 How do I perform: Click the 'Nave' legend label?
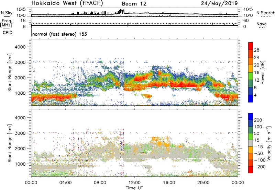point(262,24)
